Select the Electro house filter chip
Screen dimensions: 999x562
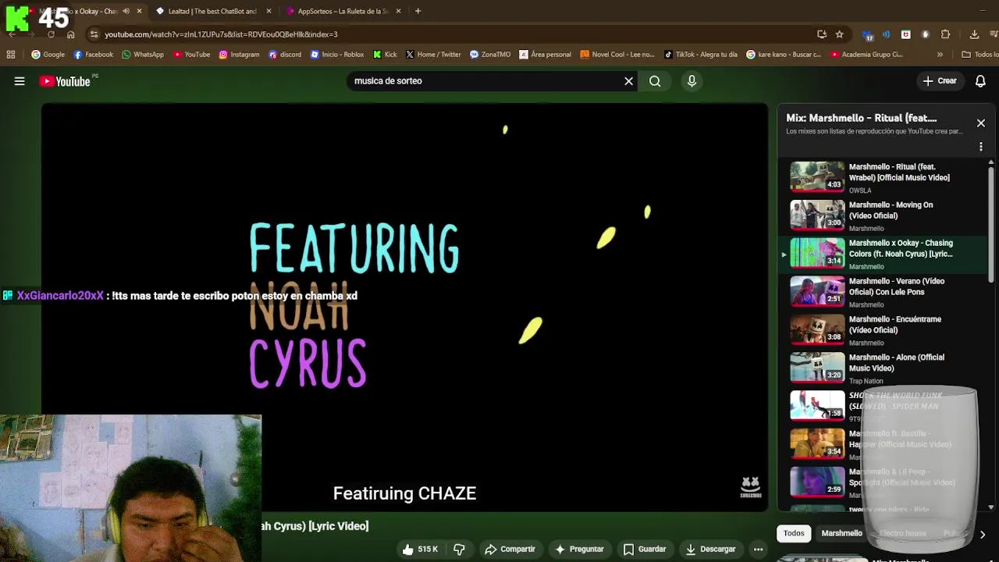[902, 533]
